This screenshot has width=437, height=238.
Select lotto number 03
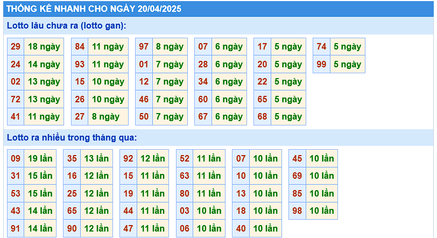tap(185, 211)
